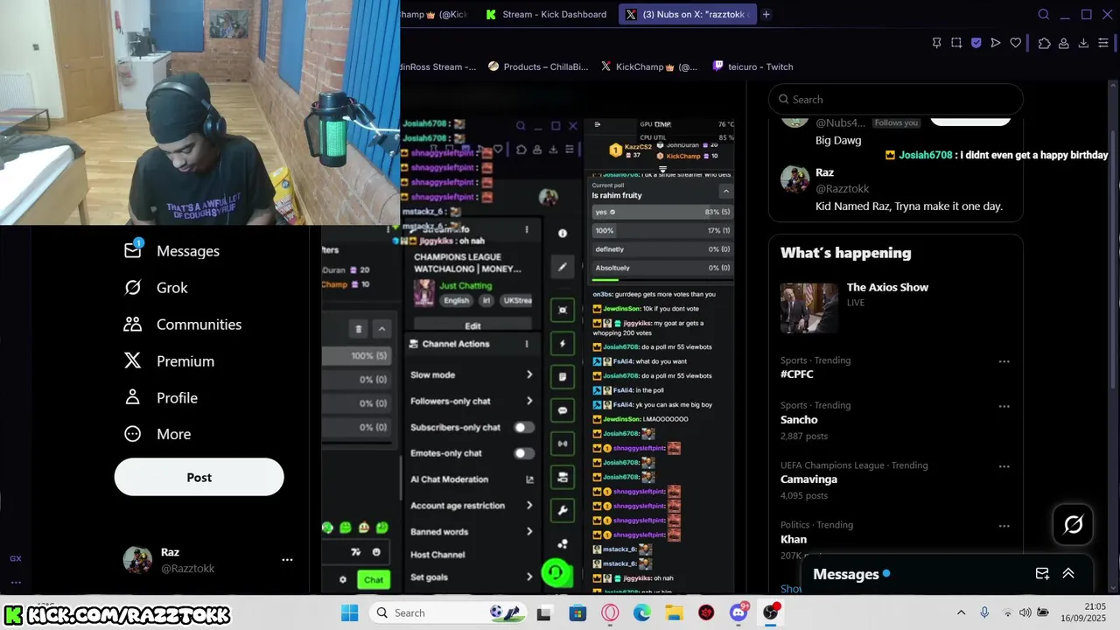Click the send/flow arrow icon in toolbar
1120x630 pixels.
pos(996,43)
